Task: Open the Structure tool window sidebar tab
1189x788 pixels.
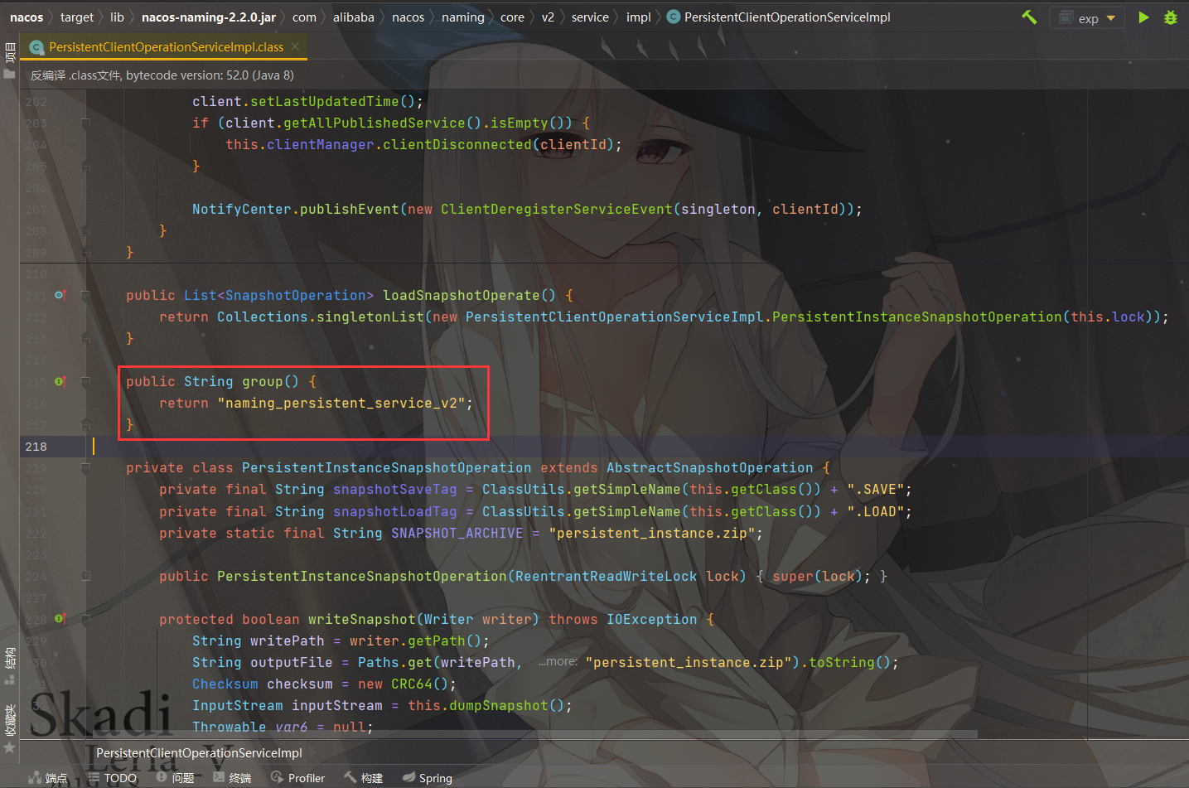Action: coord(10,665)
